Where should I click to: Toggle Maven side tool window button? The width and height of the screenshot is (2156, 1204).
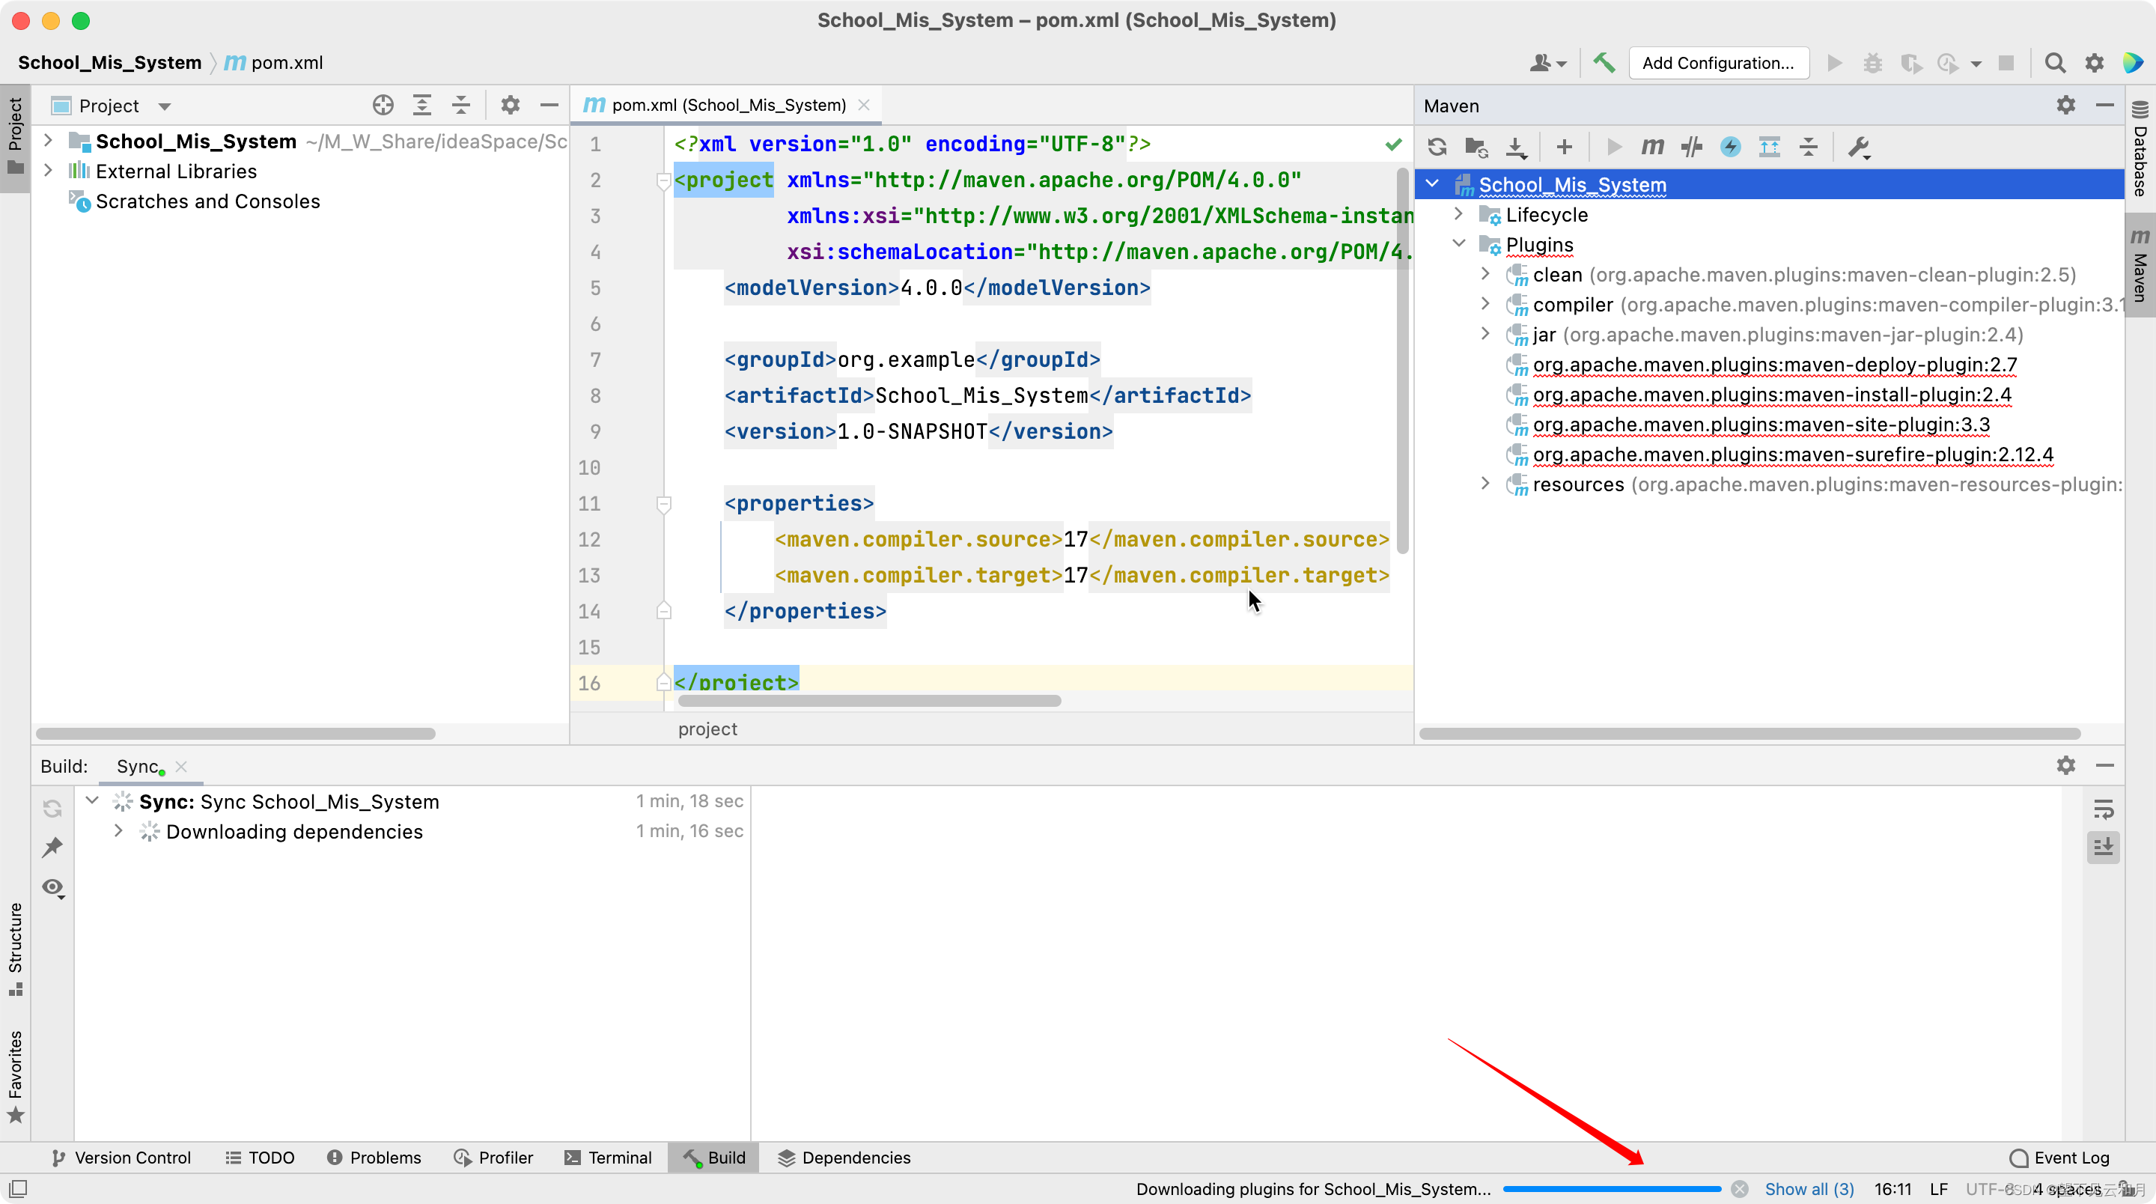pyautogui.click(x=2140, y=264)
